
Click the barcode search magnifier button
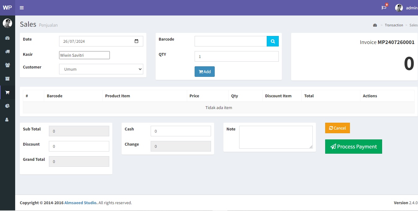[273, 41]
